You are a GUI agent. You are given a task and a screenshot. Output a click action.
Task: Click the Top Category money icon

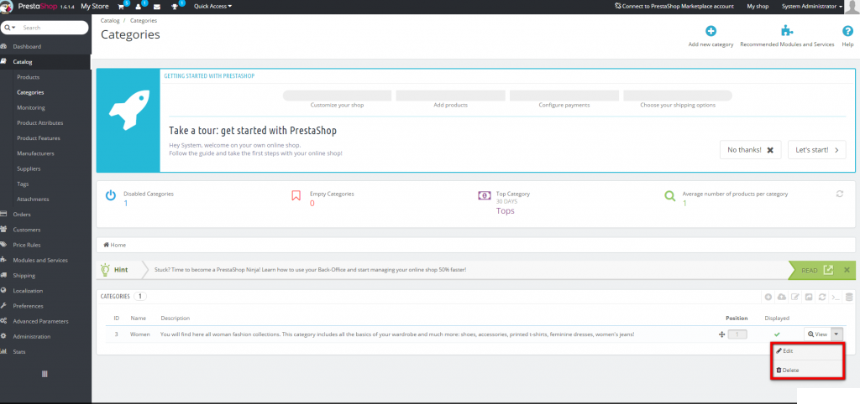pos(485,195)
